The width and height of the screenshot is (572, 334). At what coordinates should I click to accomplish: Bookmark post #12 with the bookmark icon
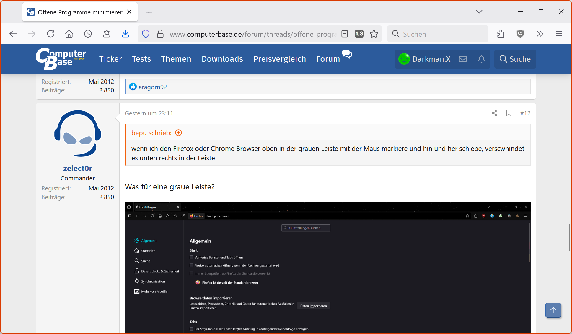point(509,113)
